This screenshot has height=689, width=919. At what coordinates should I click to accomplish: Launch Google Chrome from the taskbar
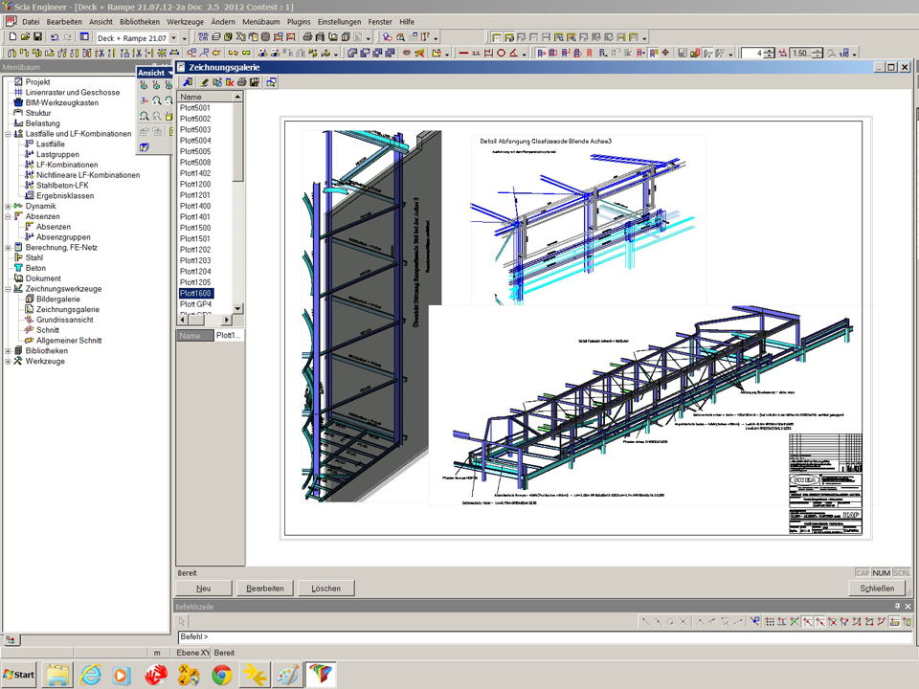(x=221, y=675)
